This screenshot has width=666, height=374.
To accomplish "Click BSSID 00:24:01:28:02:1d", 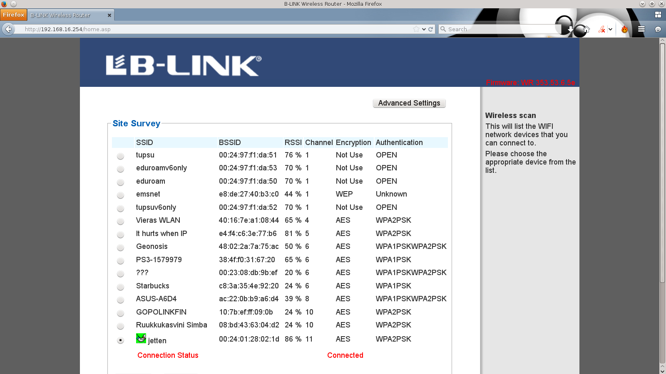I will tap(249, 339).
